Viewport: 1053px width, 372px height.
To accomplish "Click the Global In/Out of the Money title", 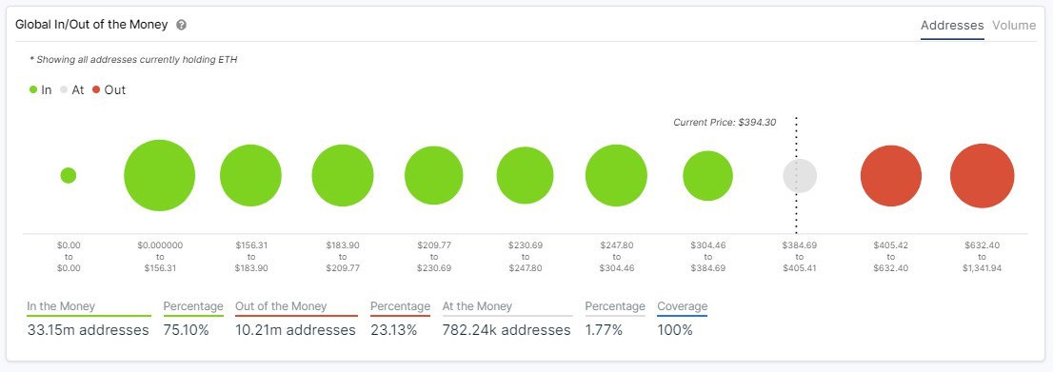I will coord(91,25).
